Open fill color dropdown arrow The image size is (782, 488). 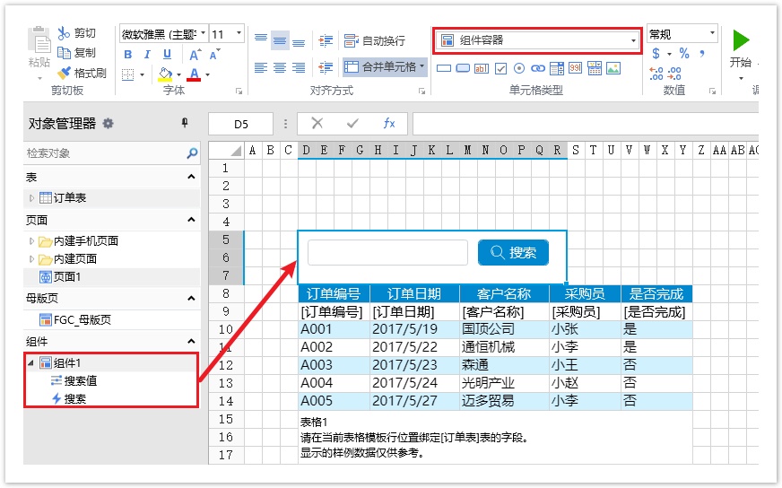point(178,74)
